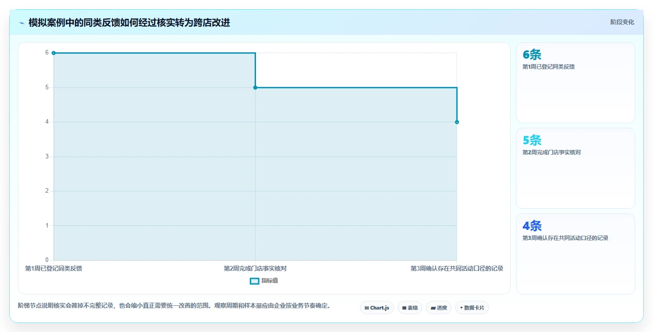Select the 数据卡片 tag
The image size is (653, 332).
[x=472, y=308]
